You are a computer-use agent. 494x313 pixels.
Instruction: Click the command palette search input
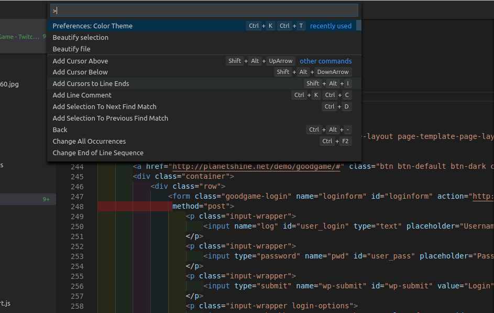coord(204,10)
